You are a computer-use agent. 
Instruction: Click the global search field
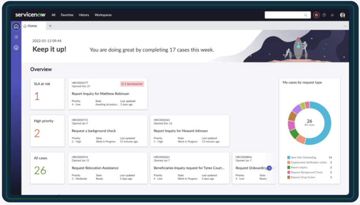pyautogui.click(x=288, y=15)
